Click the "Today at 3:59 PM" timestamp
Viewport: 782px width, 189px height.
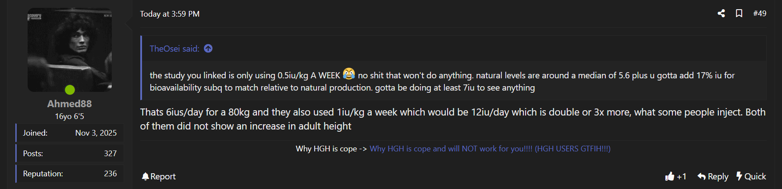point(170,14)
